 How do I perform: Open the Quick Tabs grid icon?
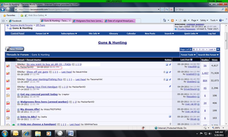pyautogui.click(x=3, y=21)
